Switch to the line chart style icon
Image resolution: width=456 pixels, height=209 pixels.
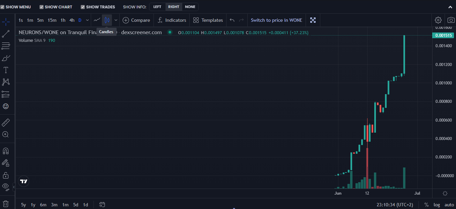(97, 20)
